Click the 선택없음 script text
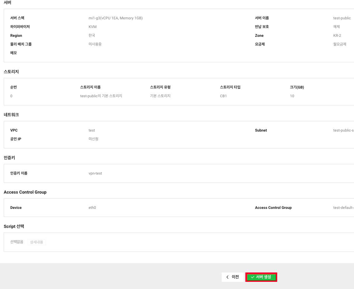This screenshot has width=354, height=289. pos(17,242)
